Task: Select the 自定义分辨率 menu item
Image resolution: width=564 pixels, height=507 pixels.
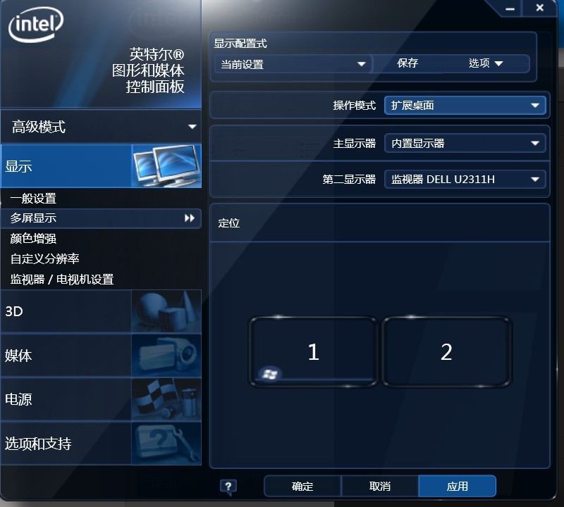Action: [x=44, y=258]
